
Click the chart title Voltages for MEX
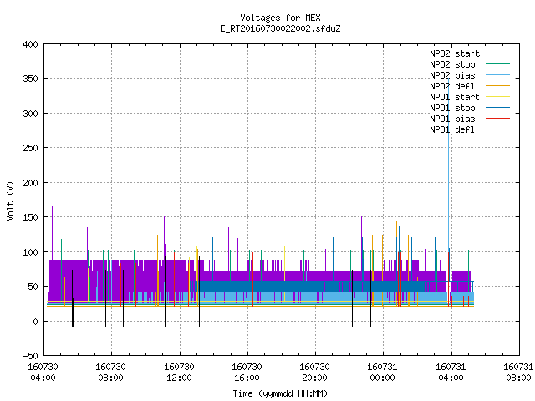click(x=280, y=18)
